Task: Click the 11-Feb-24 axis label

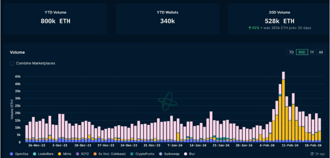Action: pos(290,145)
